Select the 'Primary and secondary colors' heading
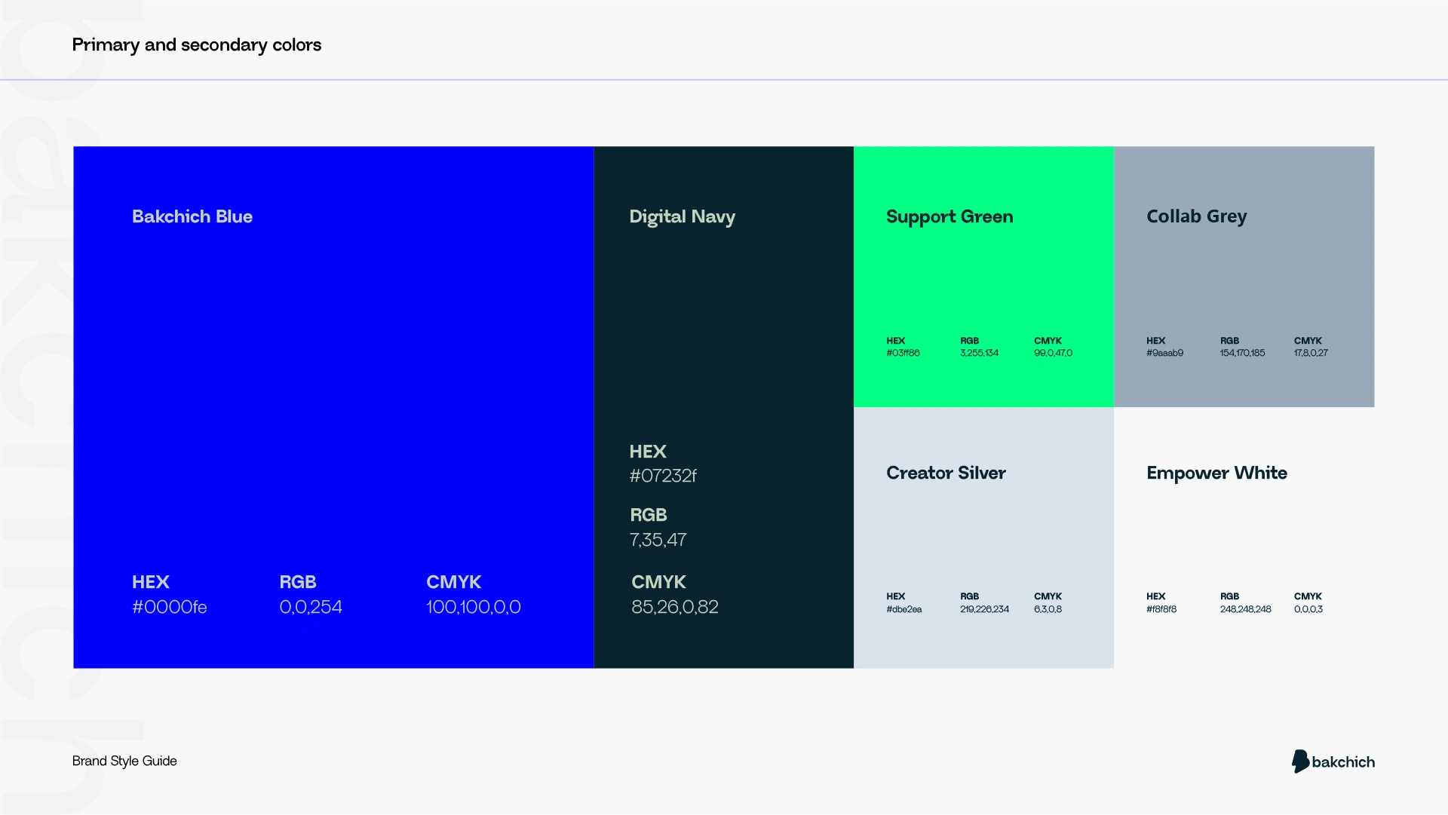 197,45
